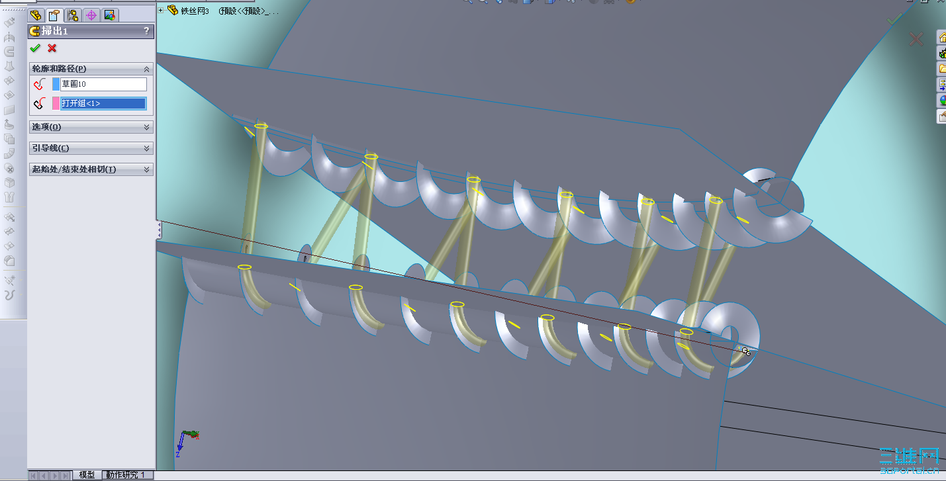Select the profile box containing 草圖10
Image resolution: width=946 pixels, height=481 pixels.
tap(103, 84)
